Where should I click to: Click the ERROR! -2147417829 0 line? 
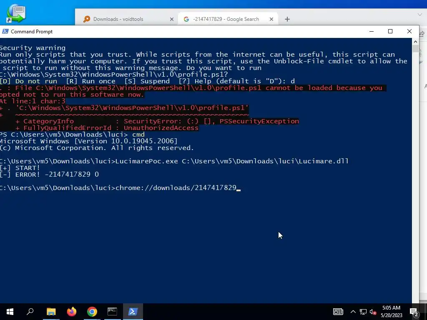click(x=49, y=175)
